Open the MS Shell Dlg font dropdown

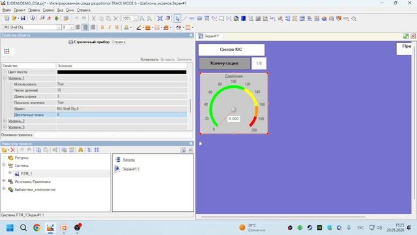[59, 27]
